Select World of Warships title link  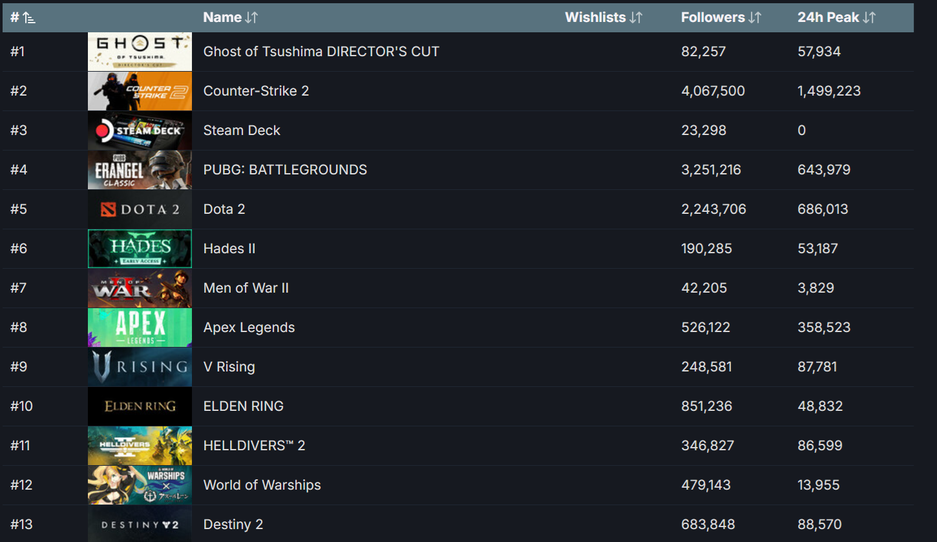tap(262, 485)
